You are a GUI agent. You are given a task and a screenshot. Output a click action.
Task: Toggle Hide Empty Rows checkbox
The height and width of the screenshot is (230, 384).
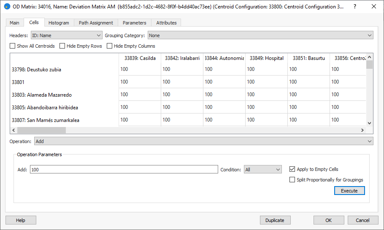pos(62,46)
